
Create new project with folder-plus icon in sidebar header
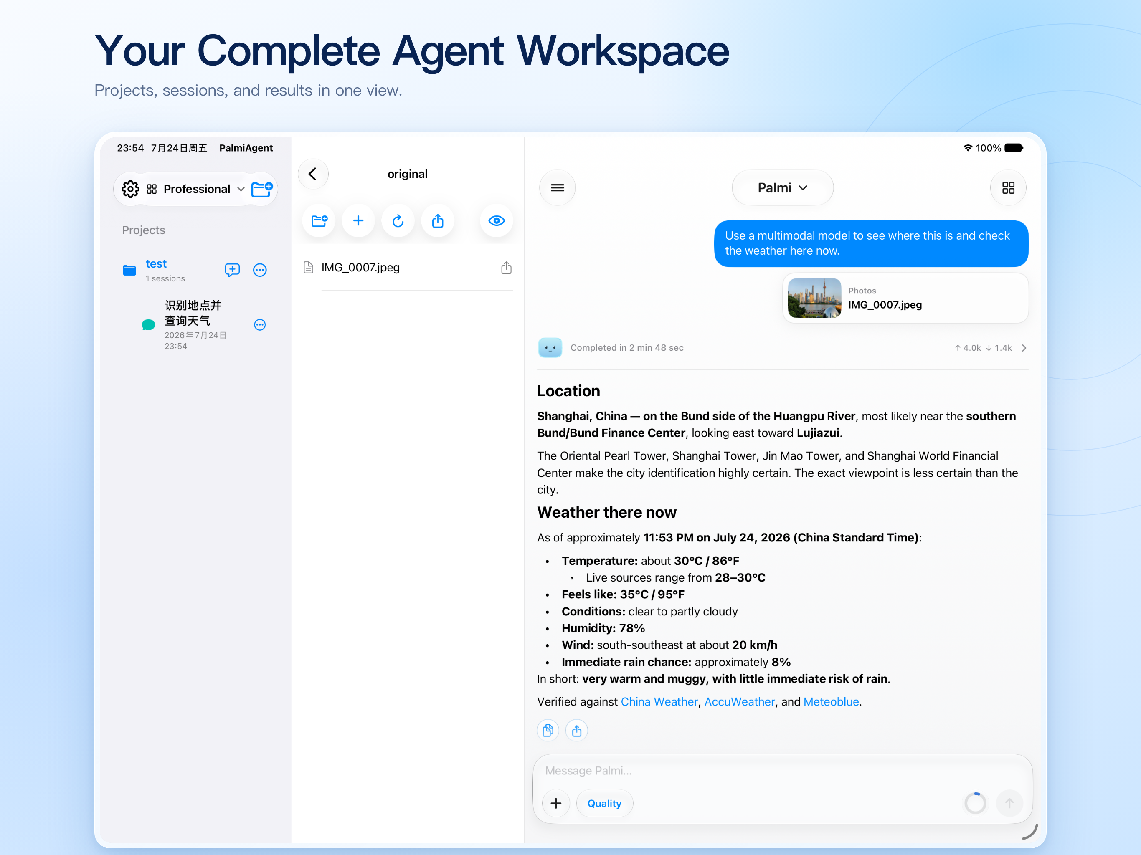coord(262,189)
